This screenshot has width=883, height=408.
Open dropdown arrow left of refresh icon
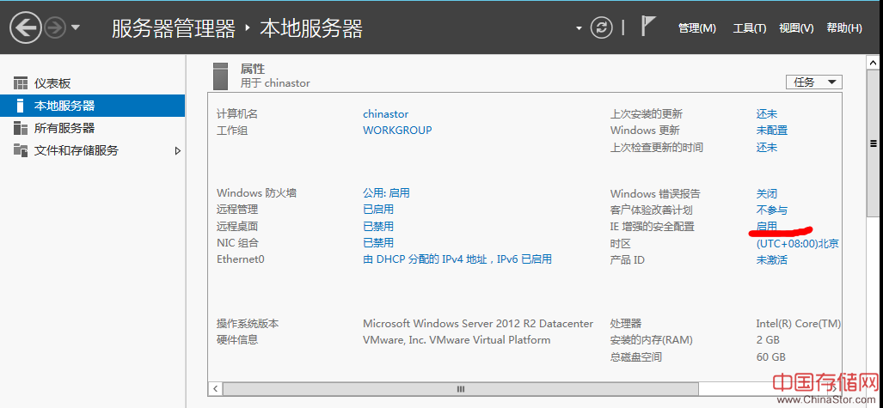point(579,28)
